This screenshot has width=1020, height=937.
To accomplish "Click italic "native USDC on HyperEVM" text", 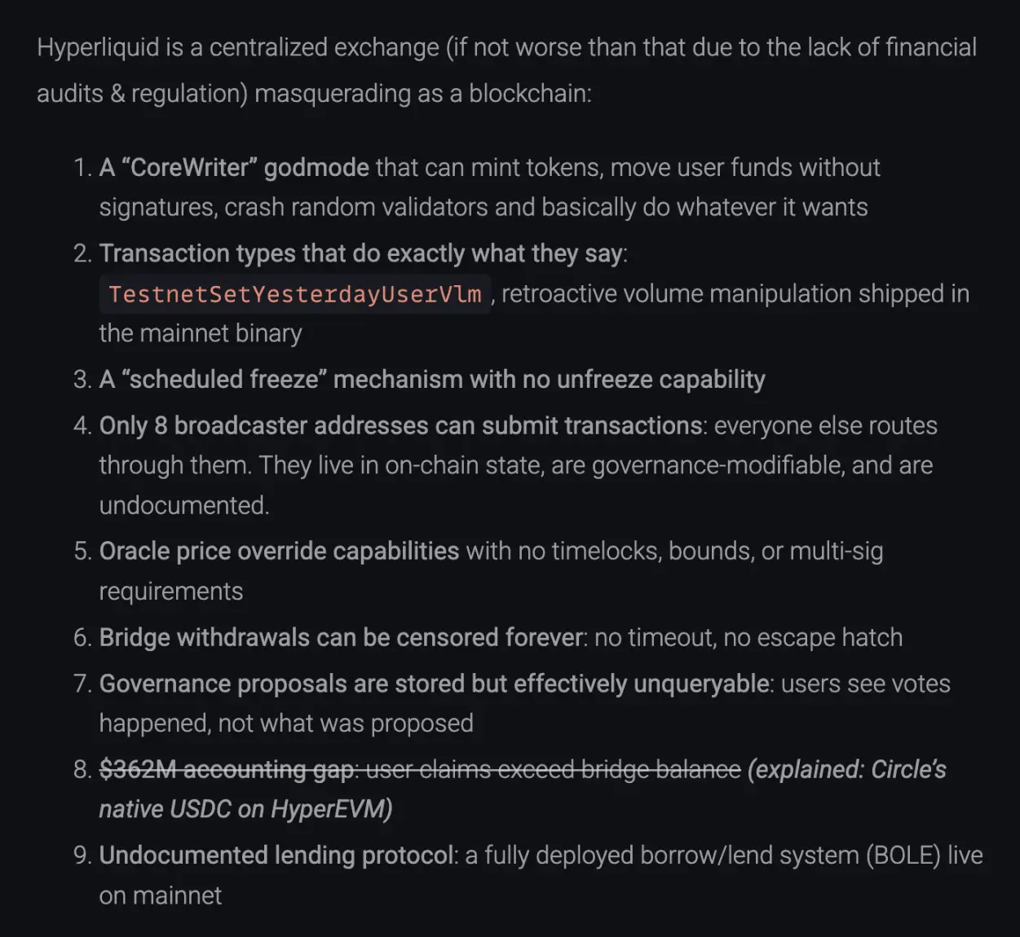I will point(245,809).
